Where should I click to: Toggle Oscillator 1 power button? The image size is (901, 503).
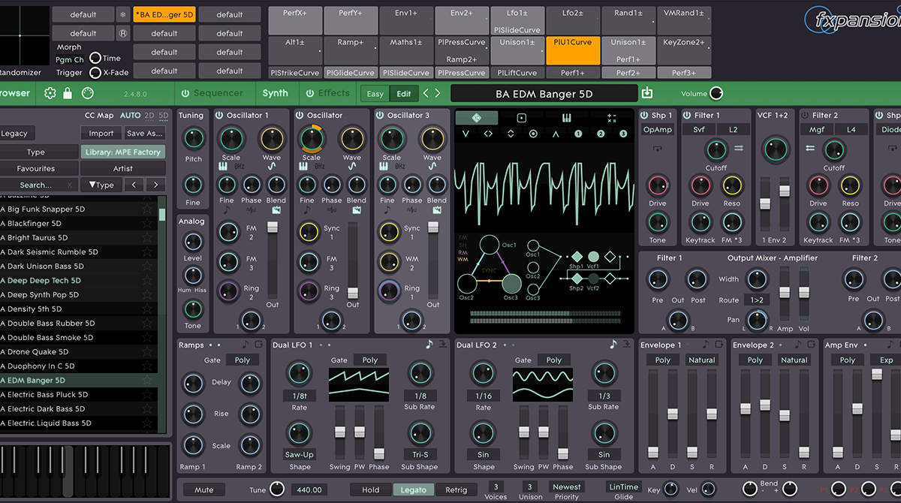pyautogui.click(x=219, y=115)
